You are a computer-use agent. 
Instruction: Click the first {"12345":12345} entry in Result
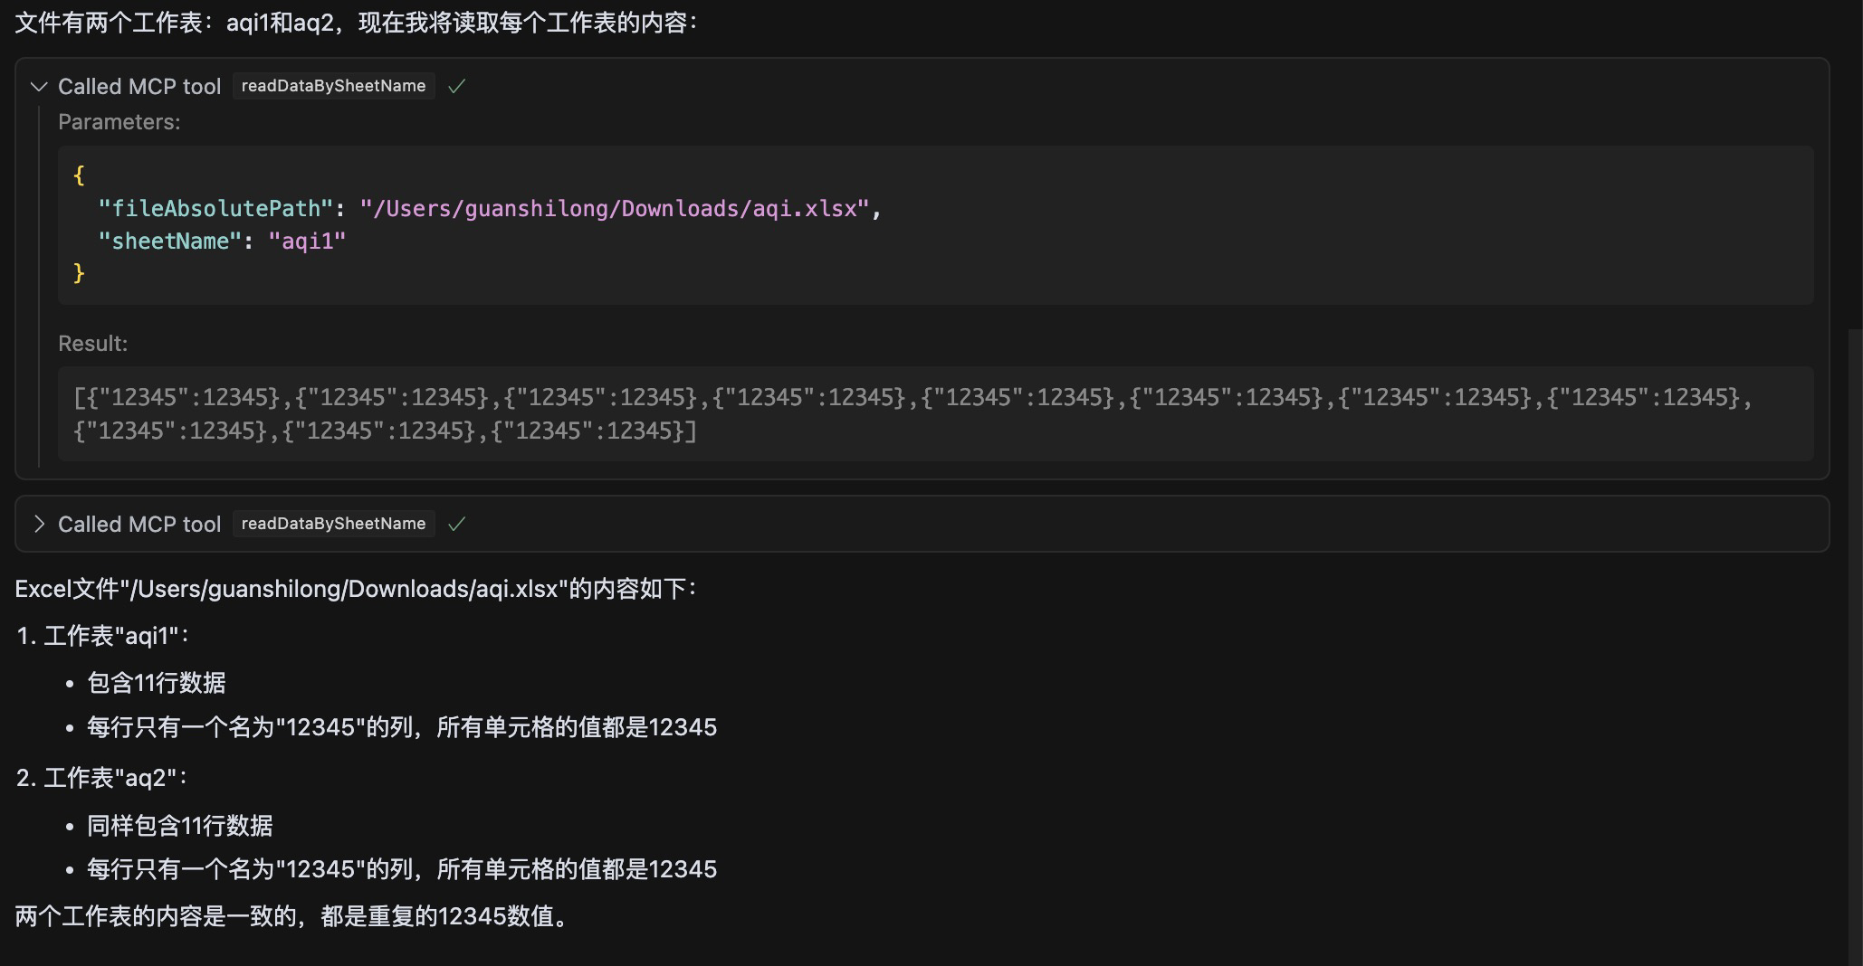(158, 396)
